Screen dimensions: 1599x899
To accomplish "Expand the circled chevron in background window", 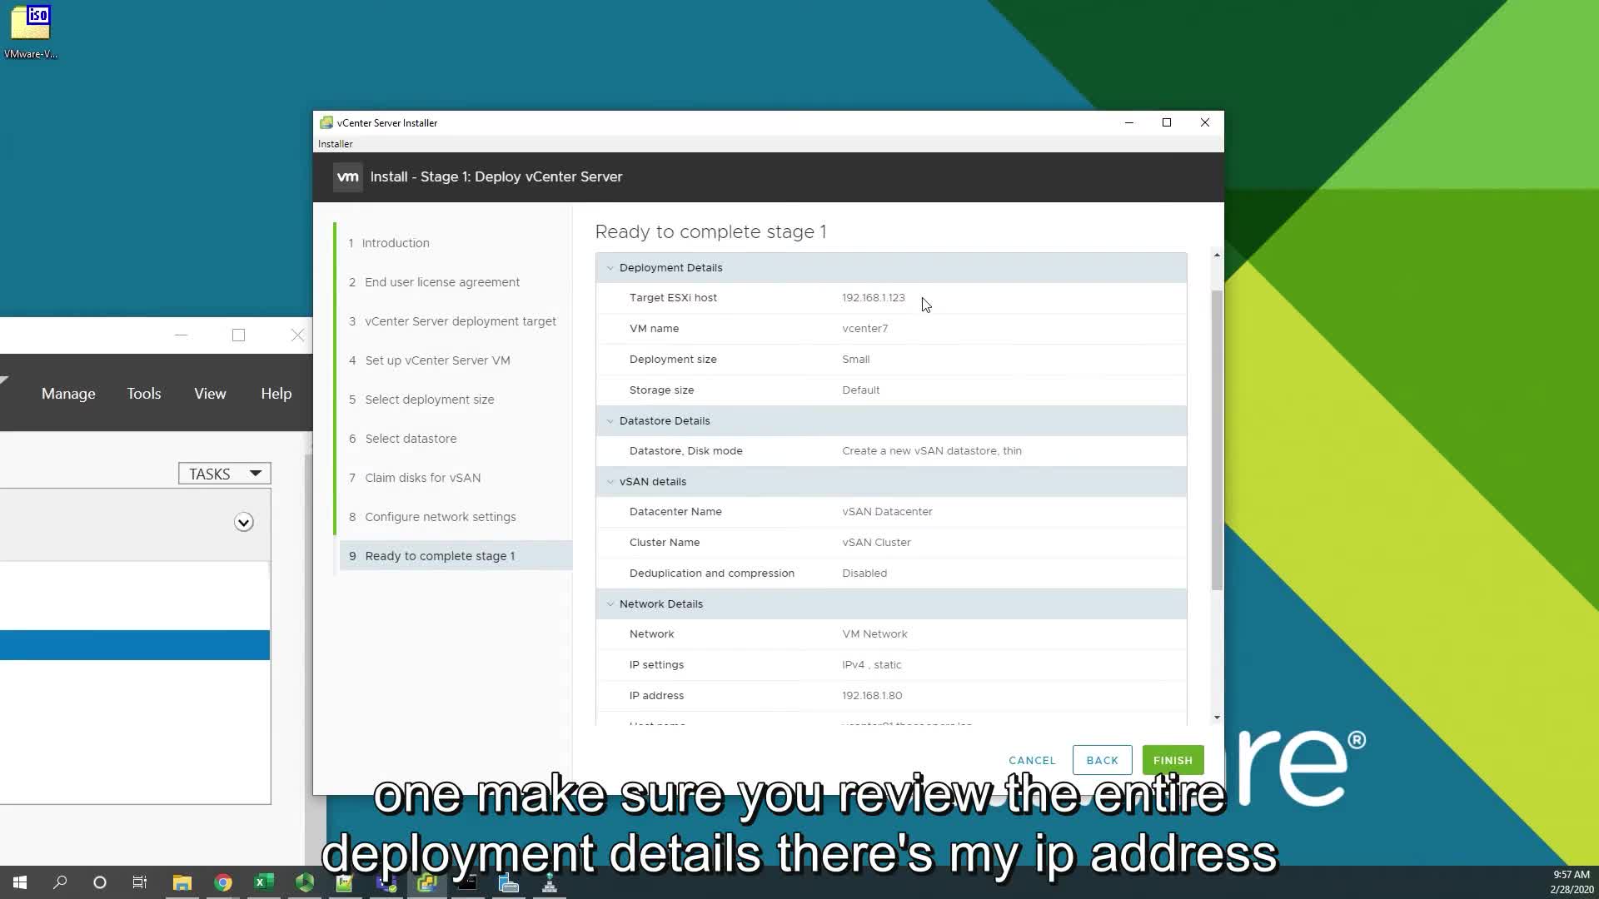I will [x=243, y=523].
